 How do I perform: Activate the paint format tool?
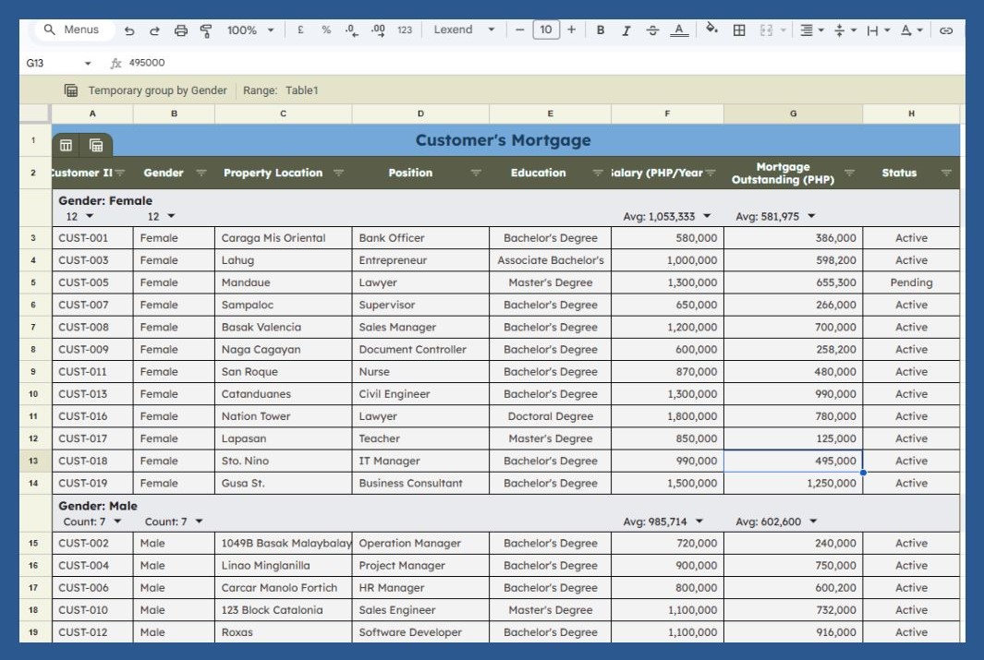tap(206, 30)
